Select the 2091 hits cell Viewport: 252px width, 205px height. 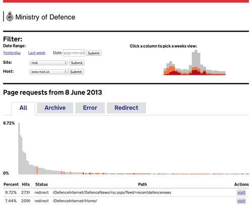(x=26, y=201)
